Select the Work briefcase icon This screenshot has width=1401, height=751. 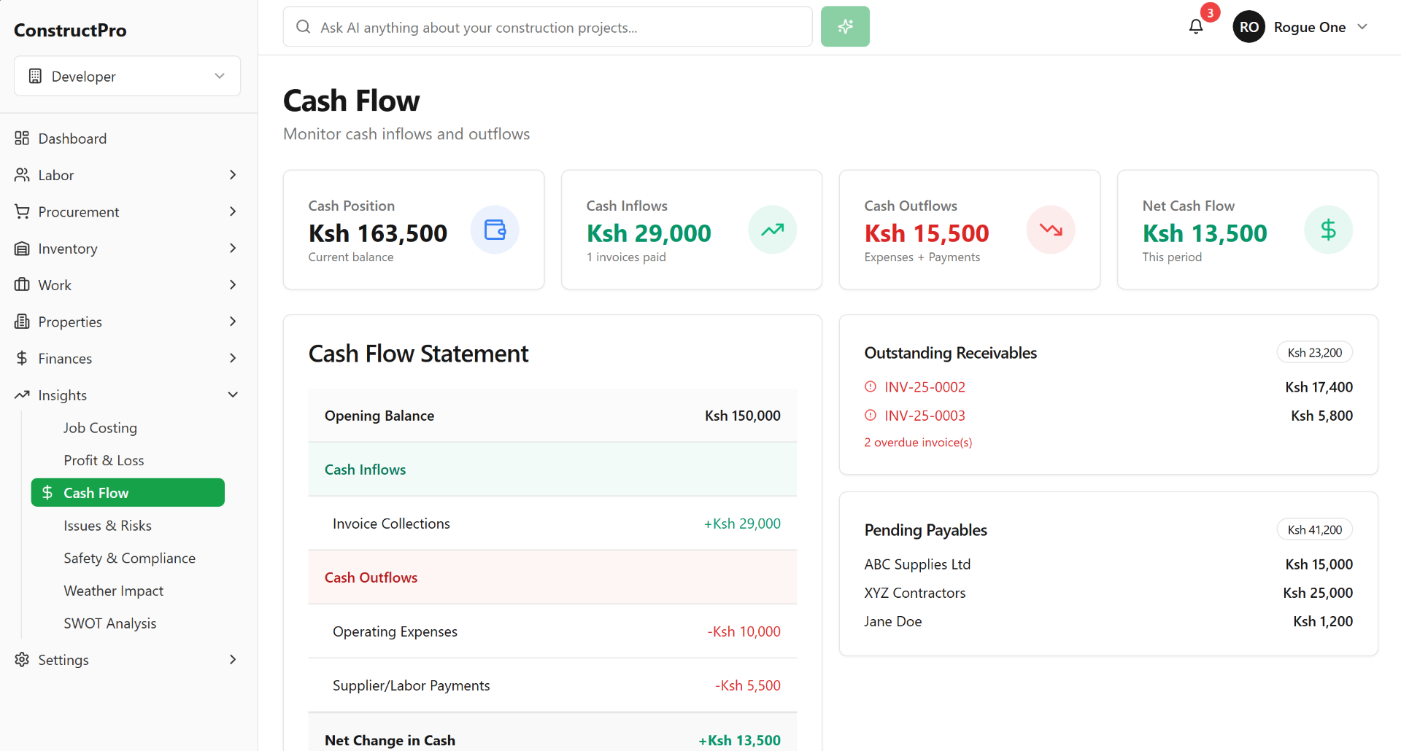click(22, 284)
